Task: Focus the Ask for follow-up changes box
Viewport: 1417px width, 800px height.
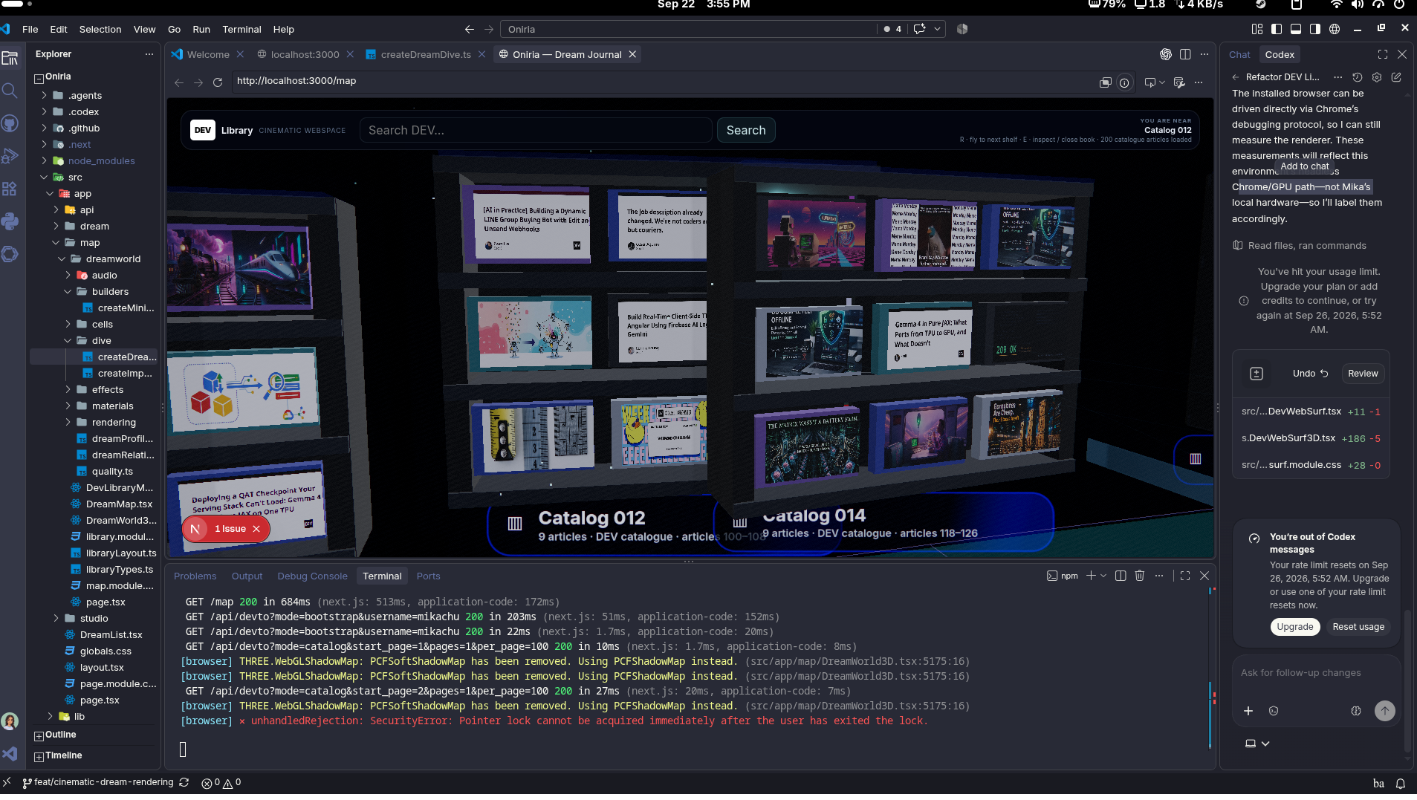Action: tap(1317, 673)
